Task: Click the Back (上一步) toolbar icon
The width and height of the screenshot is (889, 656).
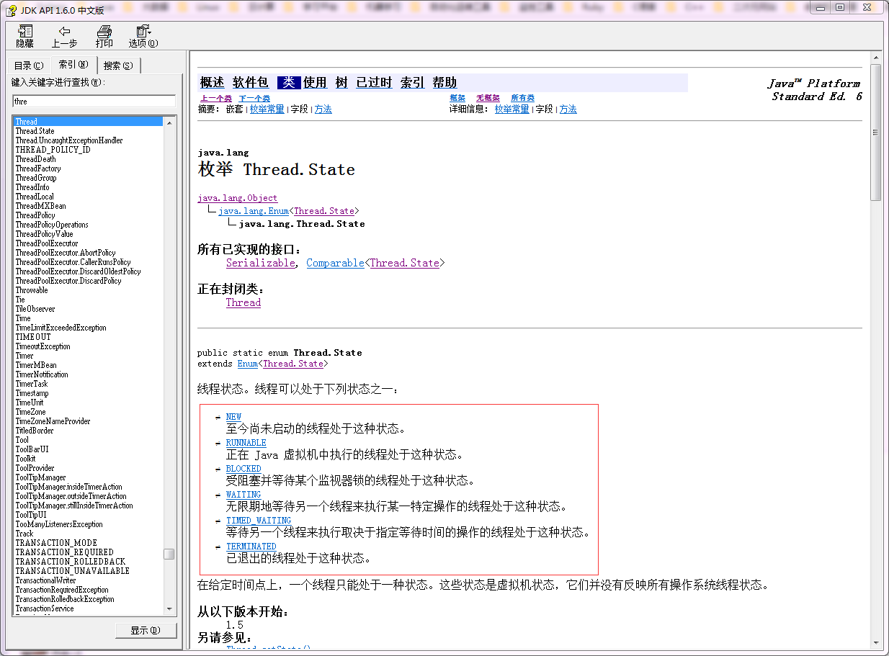Action: 64,36
